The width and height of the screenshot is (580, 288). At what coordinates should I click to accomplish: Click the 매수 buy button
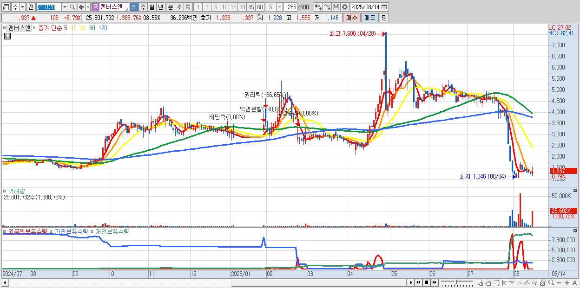352,18
